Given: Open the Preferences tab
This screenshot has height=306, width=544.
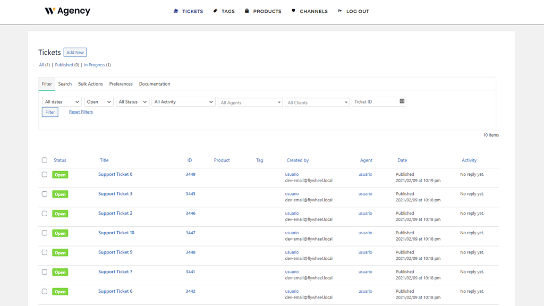Looking at the screenshot, I should [121, 84].
